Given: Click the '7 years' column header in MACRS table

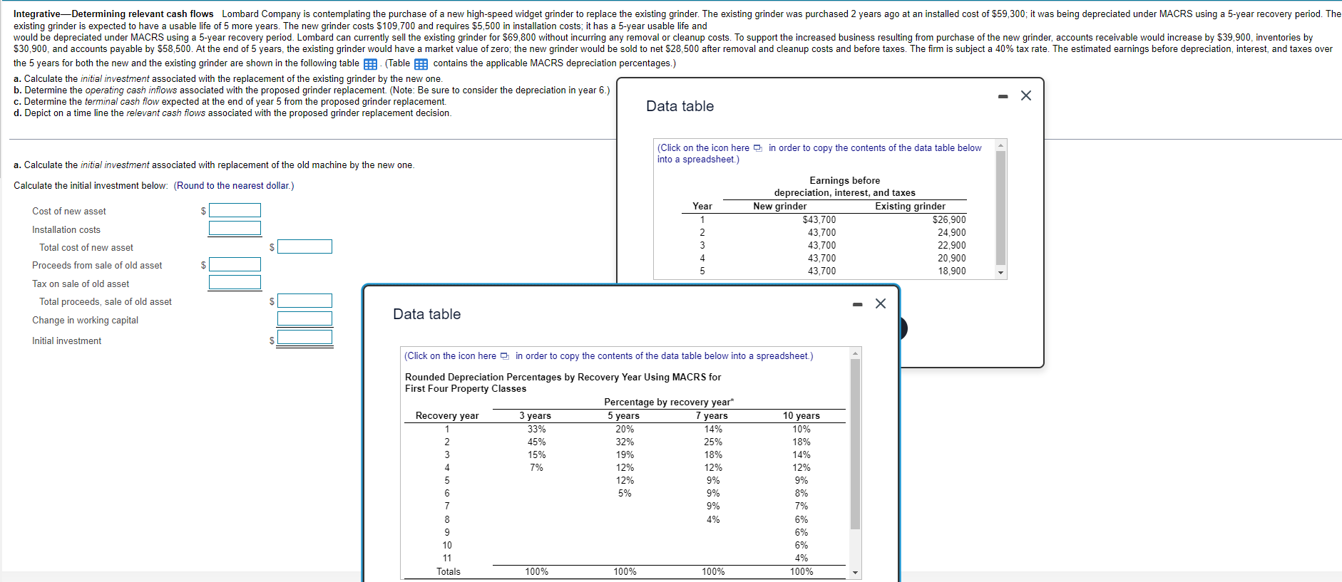Looking at the screenshot, I should [x=712, y=416].
